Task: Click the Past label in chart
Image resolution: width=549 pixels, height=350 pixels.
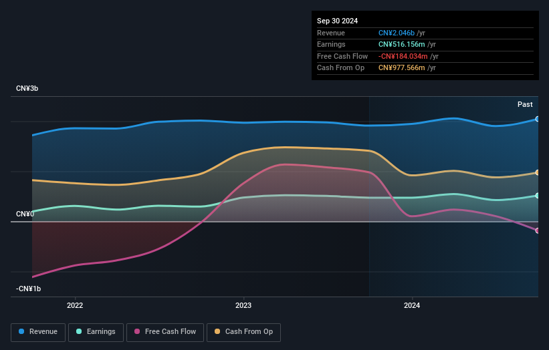Action: [525, 105]
